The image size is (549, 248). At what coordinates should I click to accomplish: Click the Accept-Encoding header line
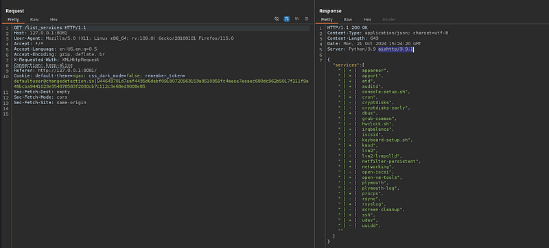(x=59, y=55)
